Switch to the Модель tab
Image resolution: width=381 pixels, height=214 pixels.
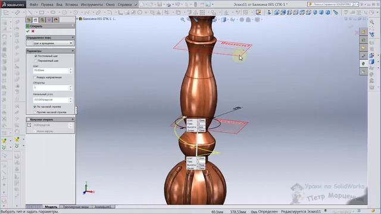coord(51,207)
